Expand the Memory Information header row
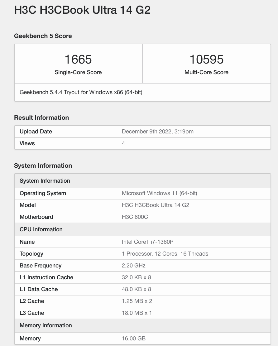Viewport: 278px width, 346px height. [46, 325]
